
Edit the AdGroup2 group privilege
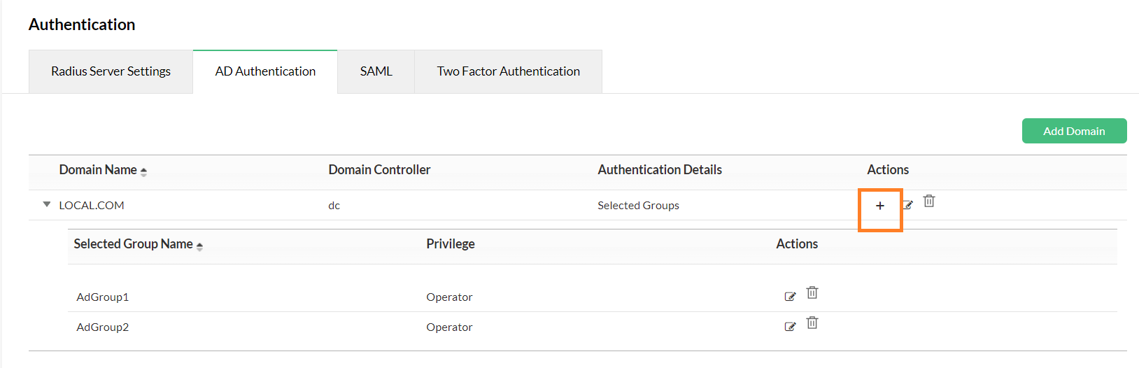click(790, 327)
